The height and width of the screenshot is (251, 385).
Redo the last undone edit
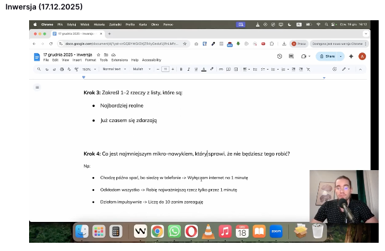[54, 70]
